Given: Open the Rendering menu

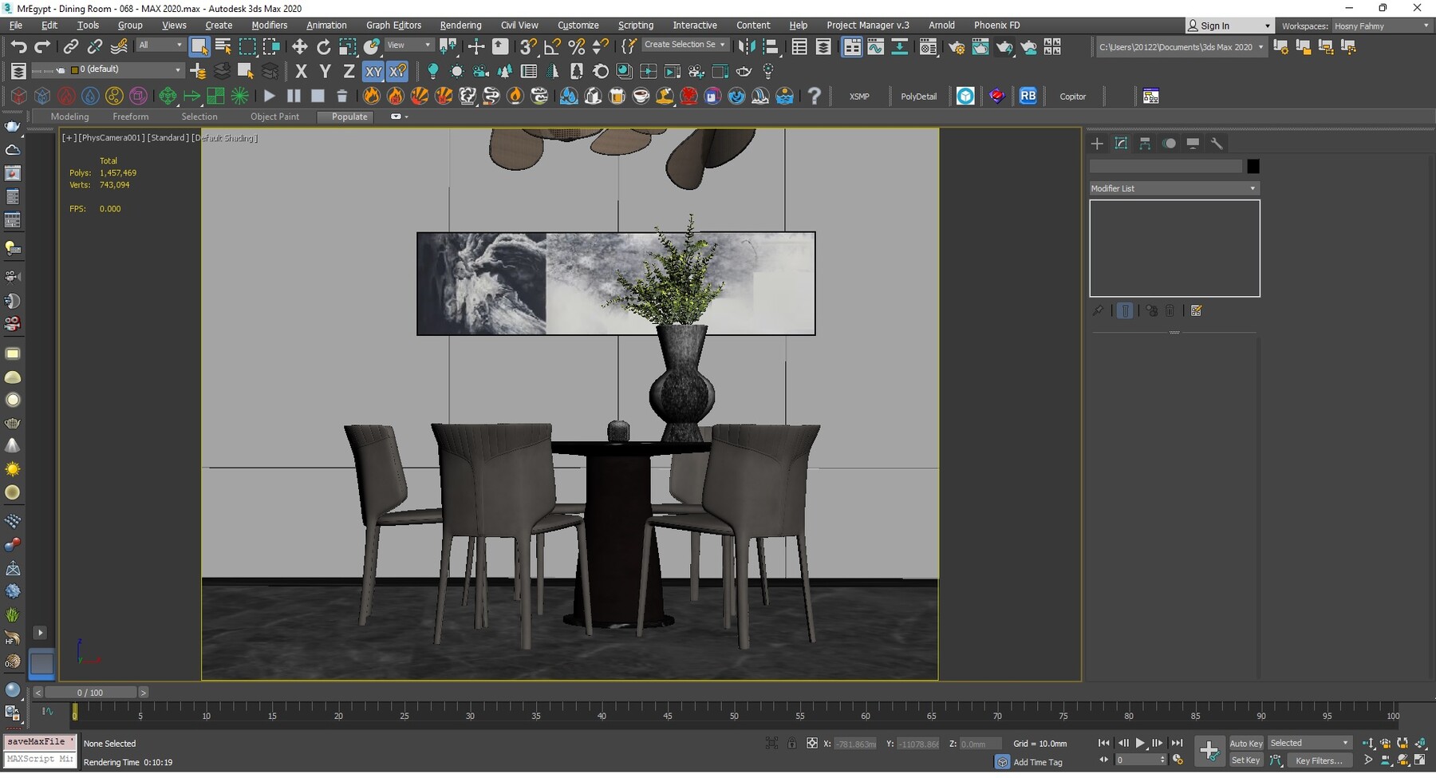Looking at the screenshot, I should [x=460, y=25].
